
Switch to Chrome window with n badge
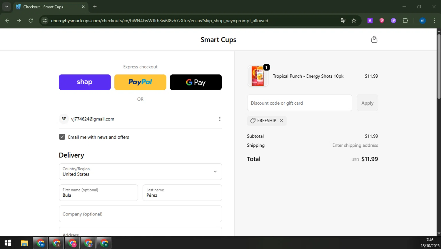[x=104, y=243]
